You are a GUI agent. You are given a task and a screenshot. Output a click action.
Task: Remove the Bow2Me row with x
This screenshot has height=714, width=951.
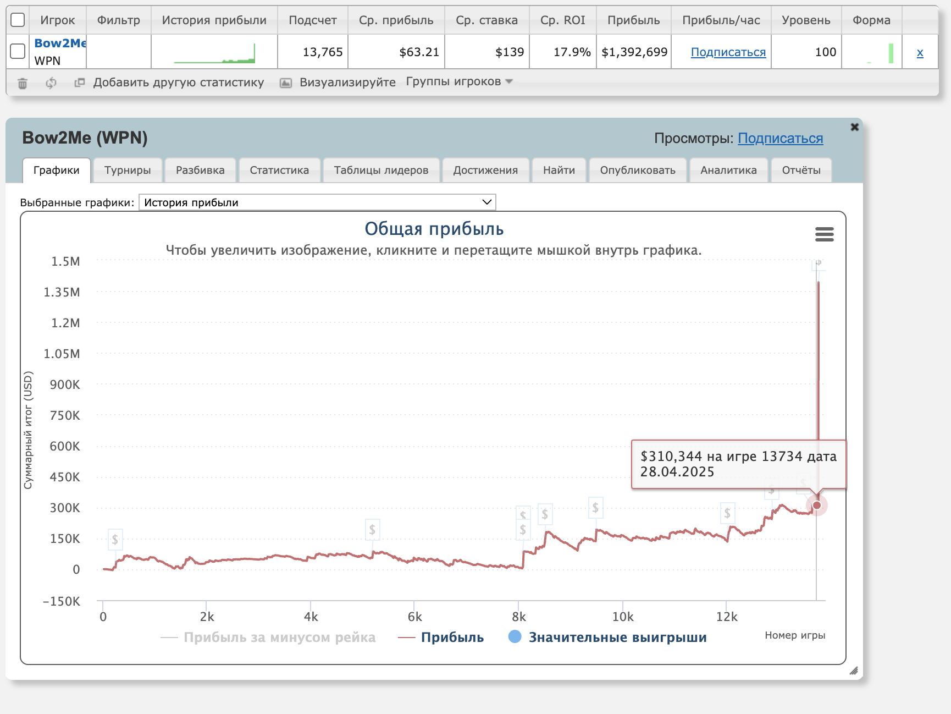[x=920, y=53]
